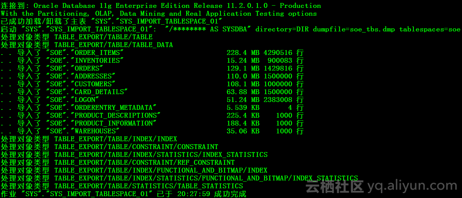The width and height of the screenshot is (462, 198).
Task: Click the "With the Partitioning, OLAP" line
Action: pos(159,13)
